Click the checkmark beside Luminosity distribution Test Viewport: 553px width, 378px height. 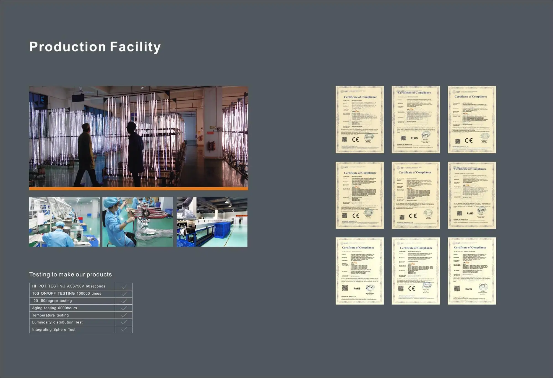point(124,322)
